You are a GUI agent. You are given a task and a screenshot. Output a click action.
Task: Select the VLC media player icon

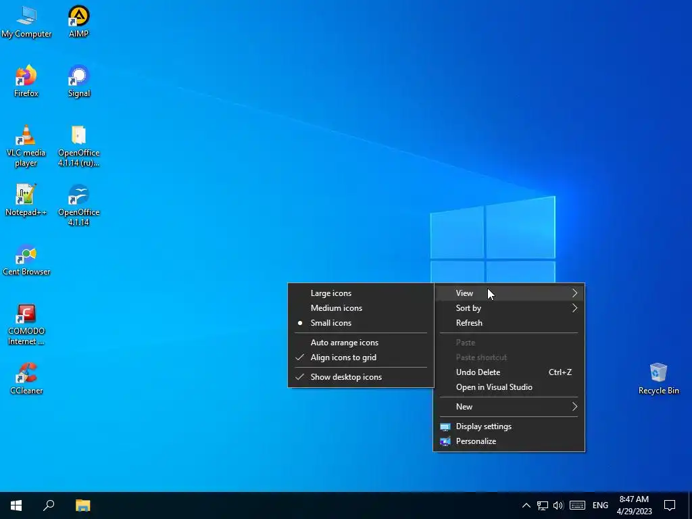[x=26, y=146]
